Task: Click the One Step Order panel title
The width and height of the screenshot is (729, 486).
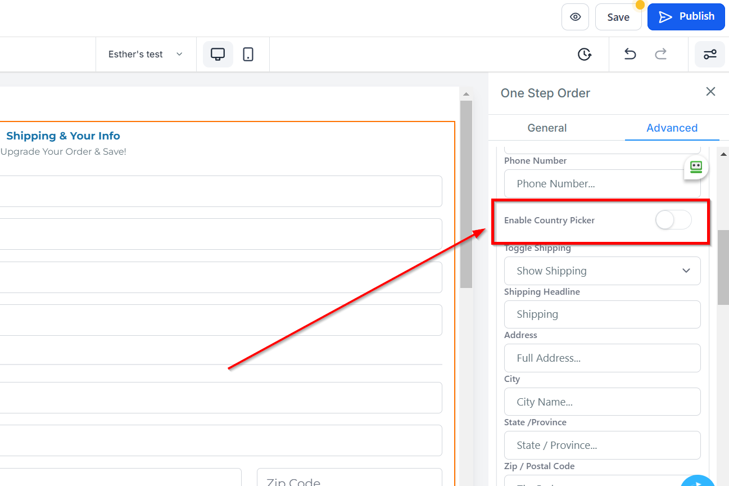Action: tap(545, 93)
